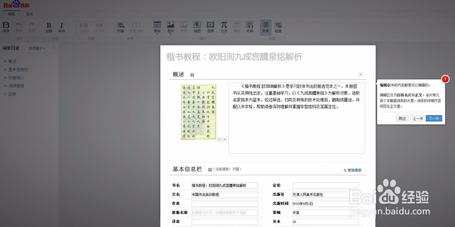Click the 出版社 input field

[325, 195]
